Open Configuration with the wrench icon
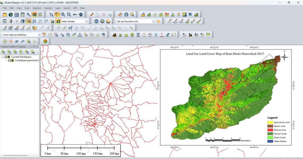 28,15
